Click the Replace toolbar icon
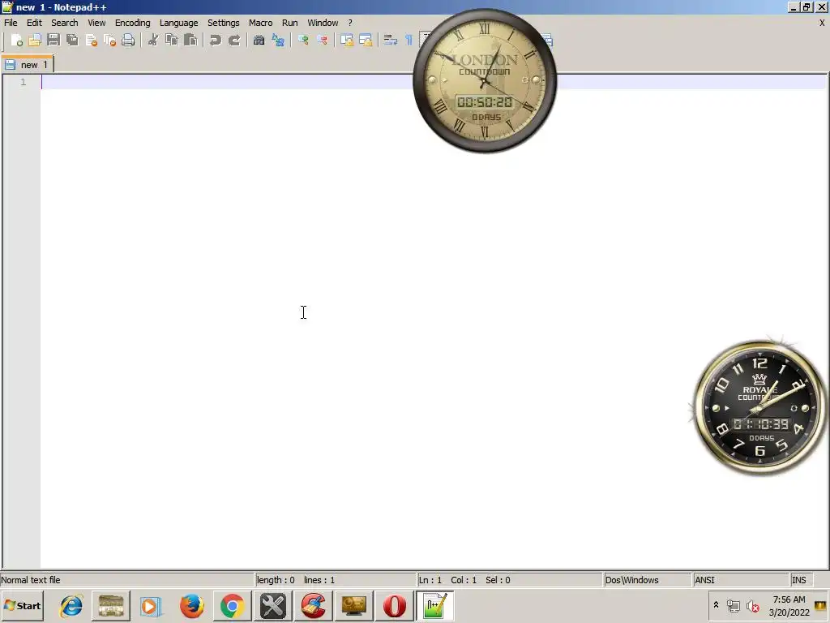 pyautogui.click(x=279, y=41)
